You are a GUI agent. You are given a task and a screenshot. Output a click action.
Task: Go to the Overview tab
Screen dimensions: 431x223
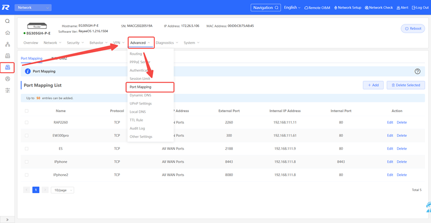click(31, 43)
